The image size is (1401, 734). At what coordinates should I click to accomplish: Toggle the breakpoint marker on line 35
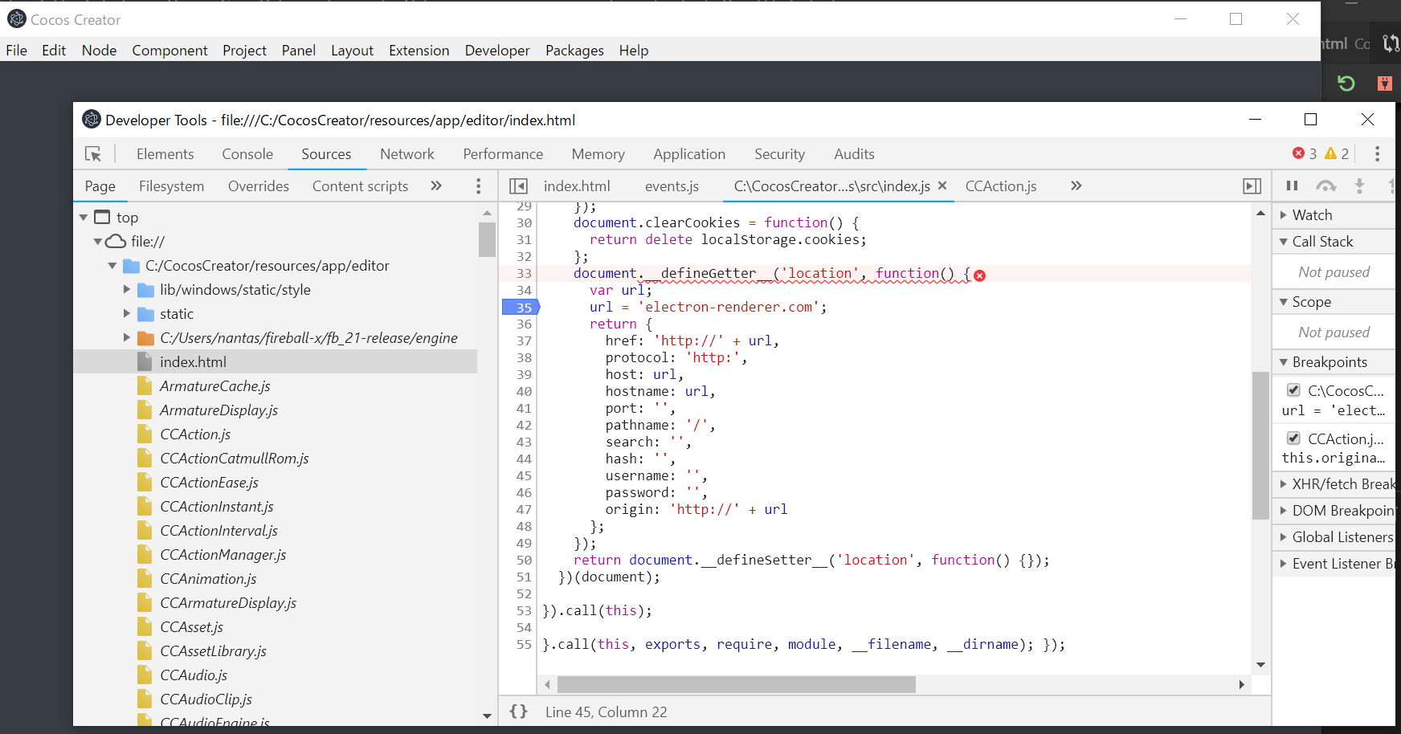pyautogui.click(x=521, y=307)
